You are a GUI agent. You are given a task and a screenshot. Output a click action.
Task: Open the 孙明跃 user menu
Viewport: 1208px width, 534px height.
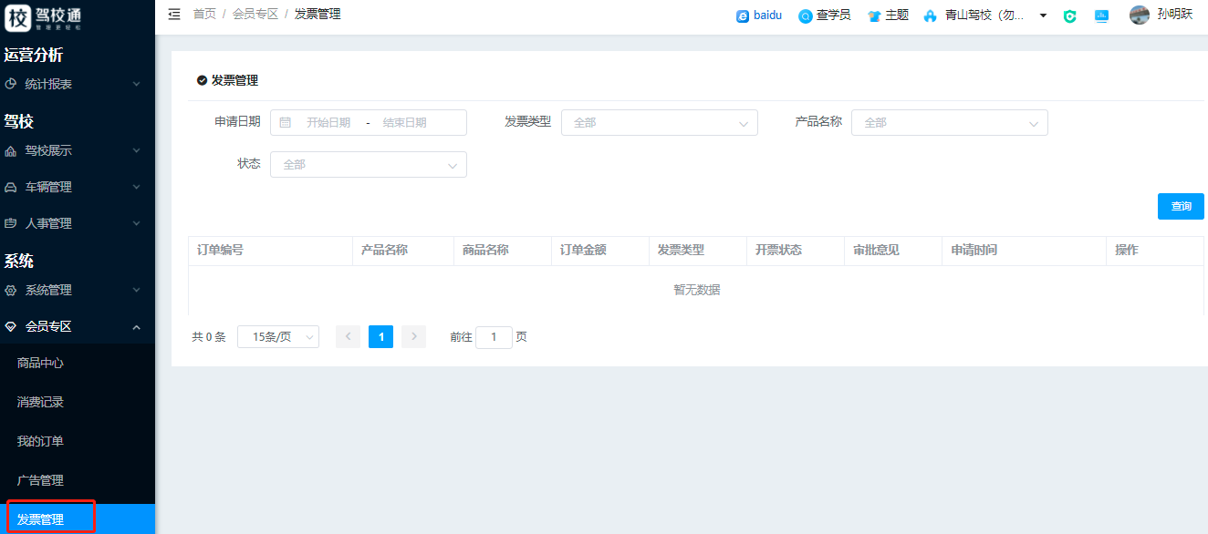tap(1175, 15)
